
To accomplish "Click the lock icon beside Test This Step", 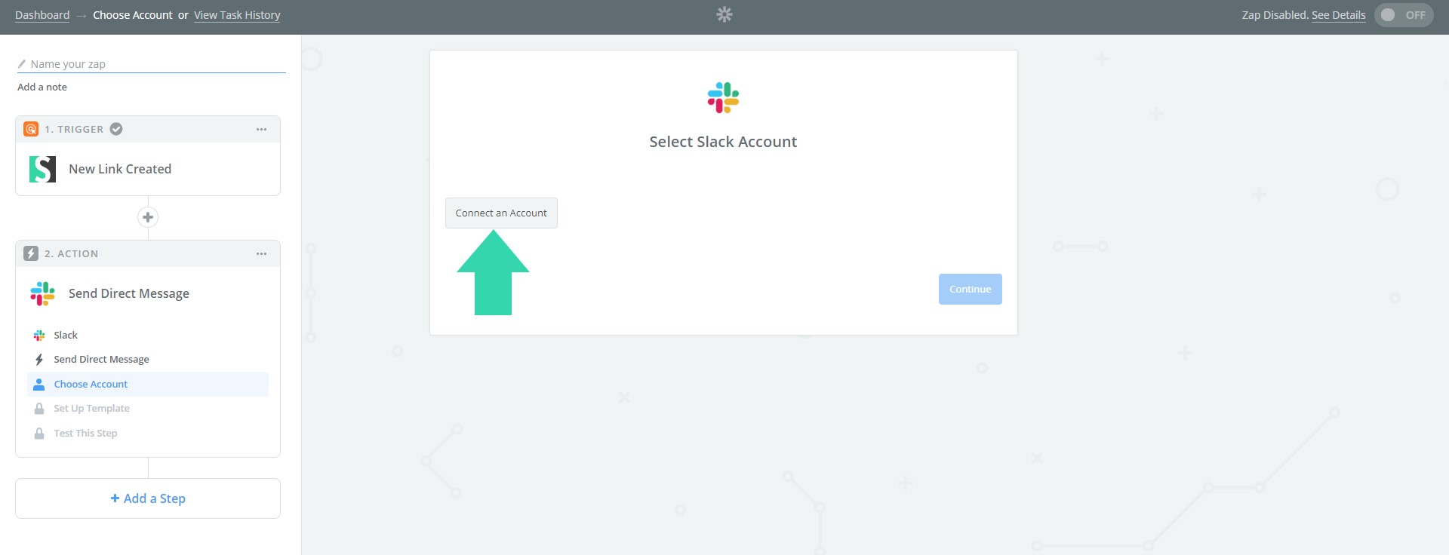I will click(x=39, y=434).
